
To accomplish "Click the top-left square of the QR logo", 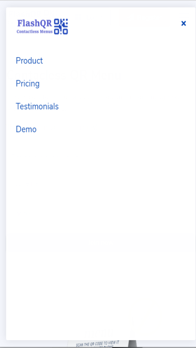I will pos(57,22).
